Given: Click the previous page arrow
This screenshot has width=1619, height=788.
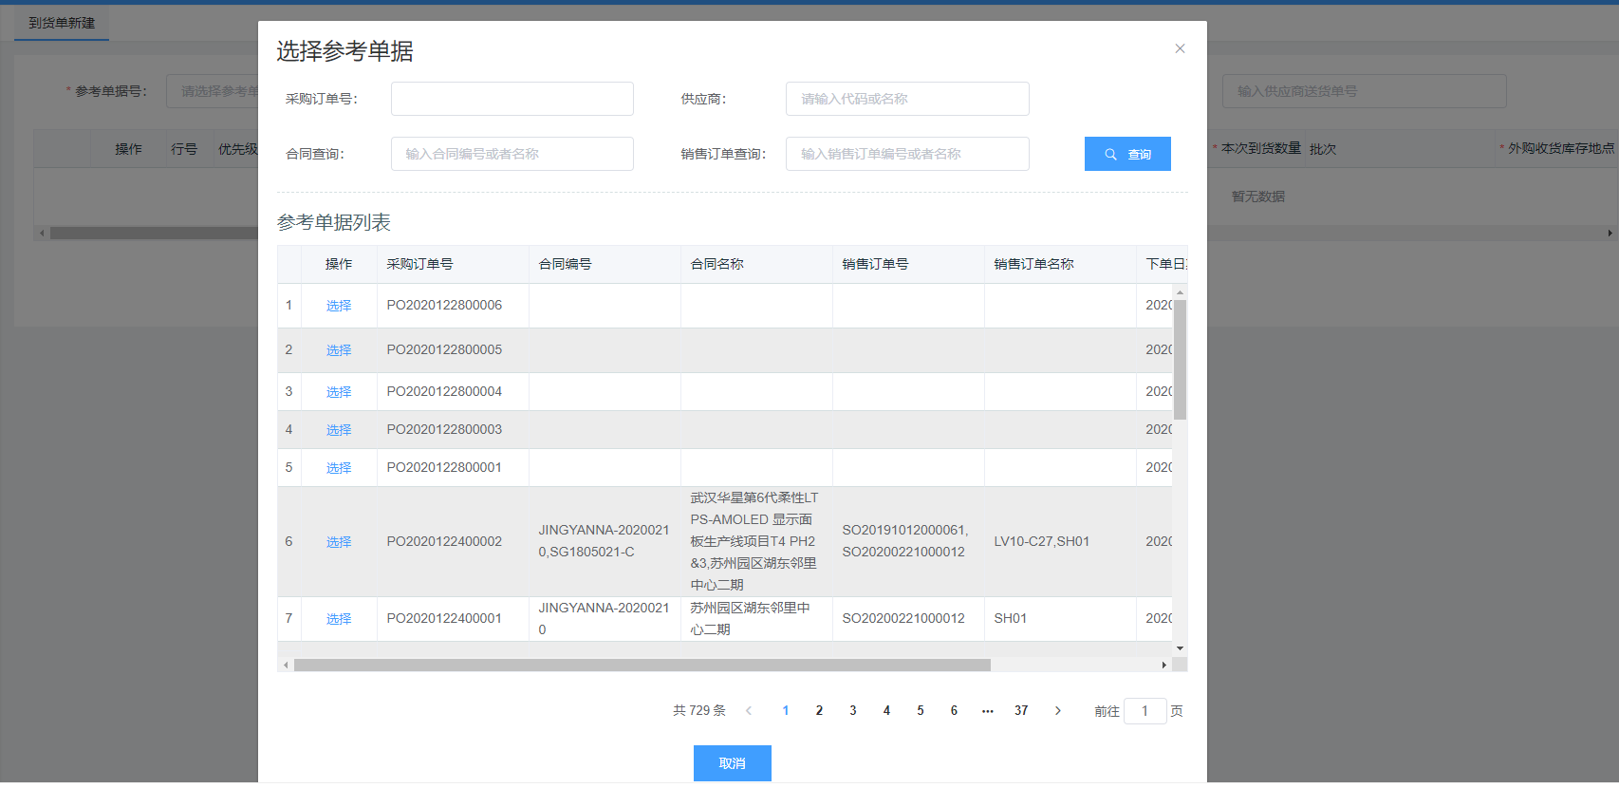Looking at the screenshot, I should coord(749,711).
